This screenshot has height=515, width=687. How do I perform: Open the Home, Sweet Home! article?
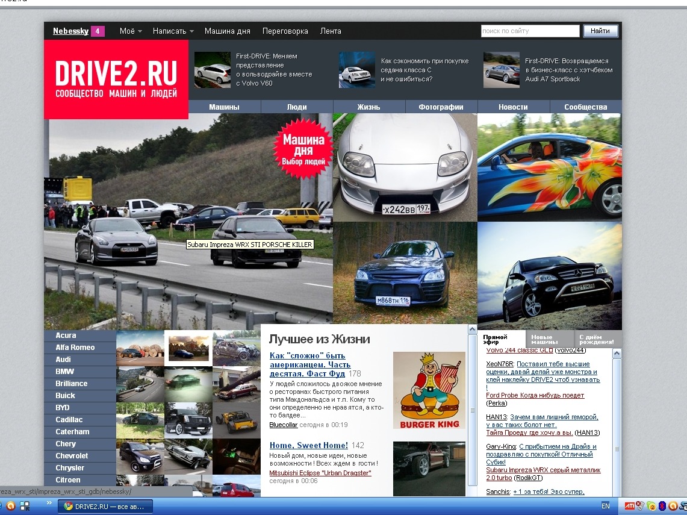(308, 445)
